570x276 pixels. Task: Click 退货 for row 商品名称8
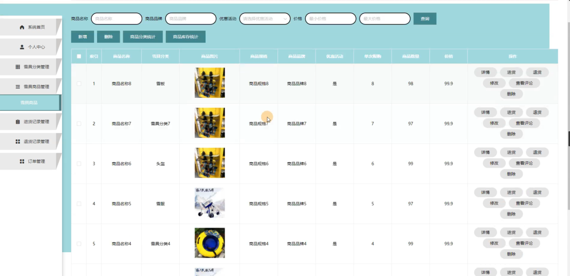pyautogui.click(x=537, y=72)
